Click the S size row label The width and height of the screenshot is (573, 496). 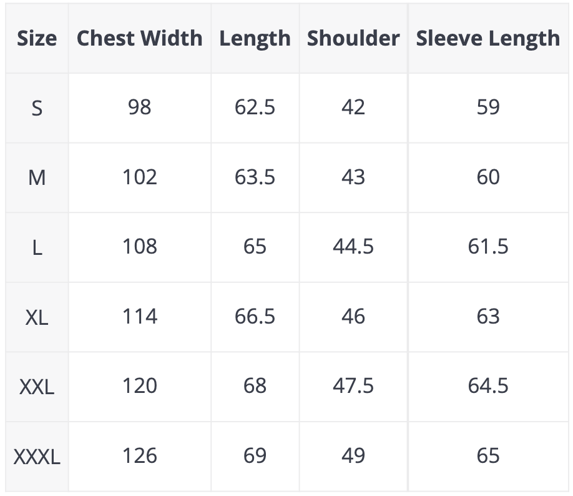37,108
